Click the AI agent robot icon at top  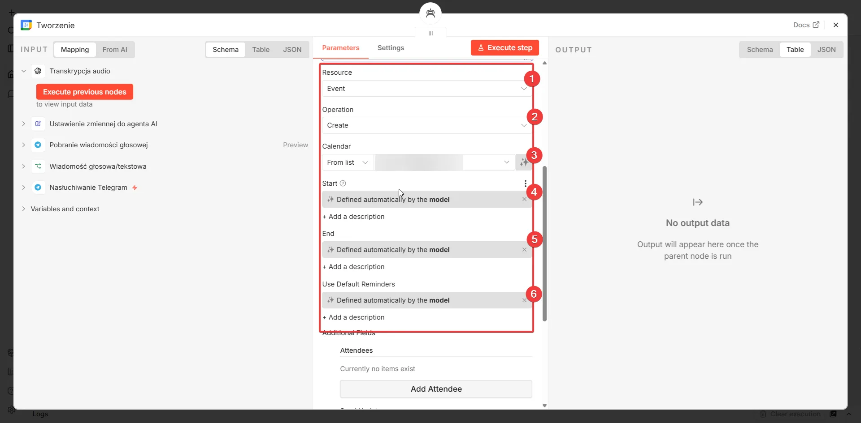click(430, 13)
